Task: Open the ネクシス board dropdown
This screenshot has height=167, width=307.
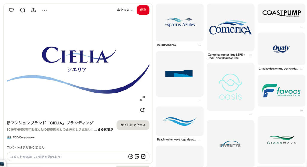Action: pos(125,10)
